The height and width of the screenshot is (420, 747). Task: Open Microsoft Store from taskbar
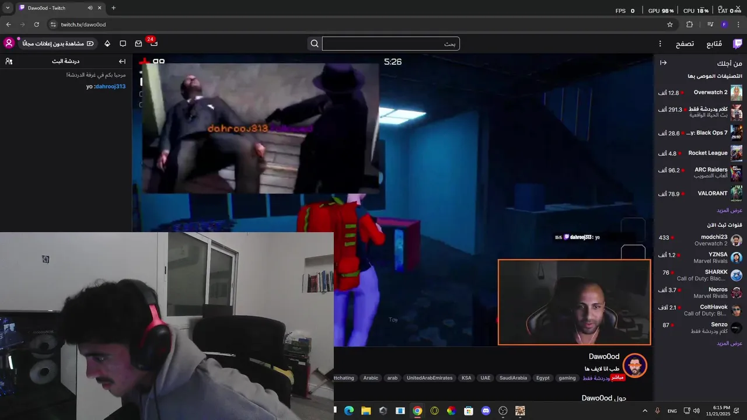tap(469, 411)
